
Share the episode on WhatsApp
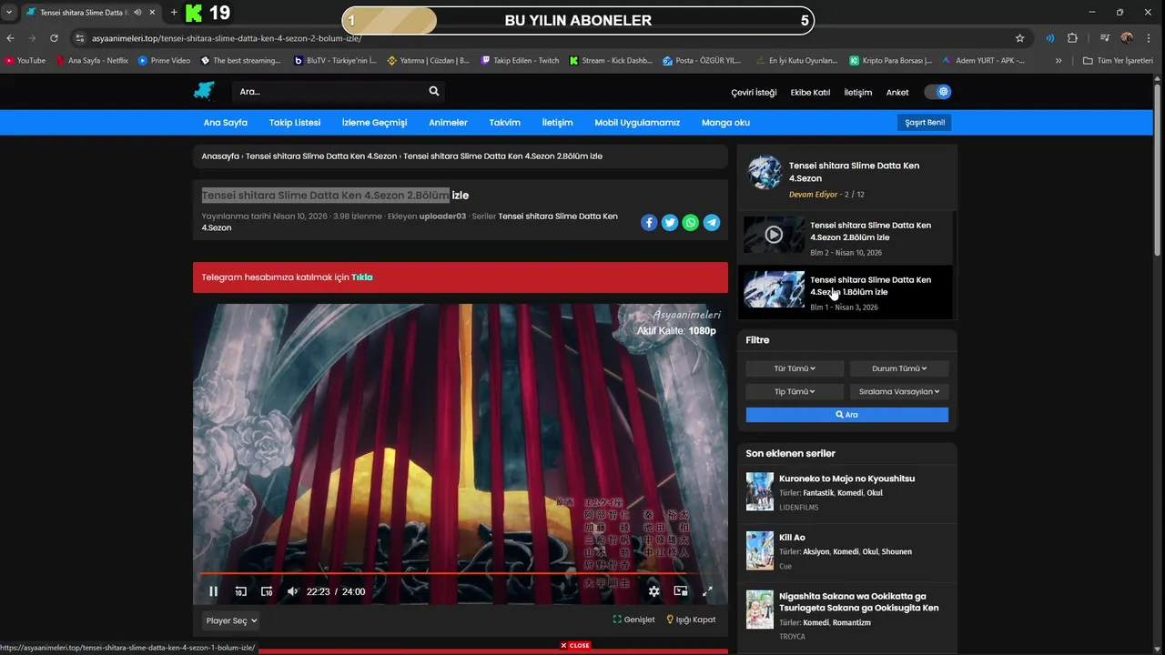point(691,222)
